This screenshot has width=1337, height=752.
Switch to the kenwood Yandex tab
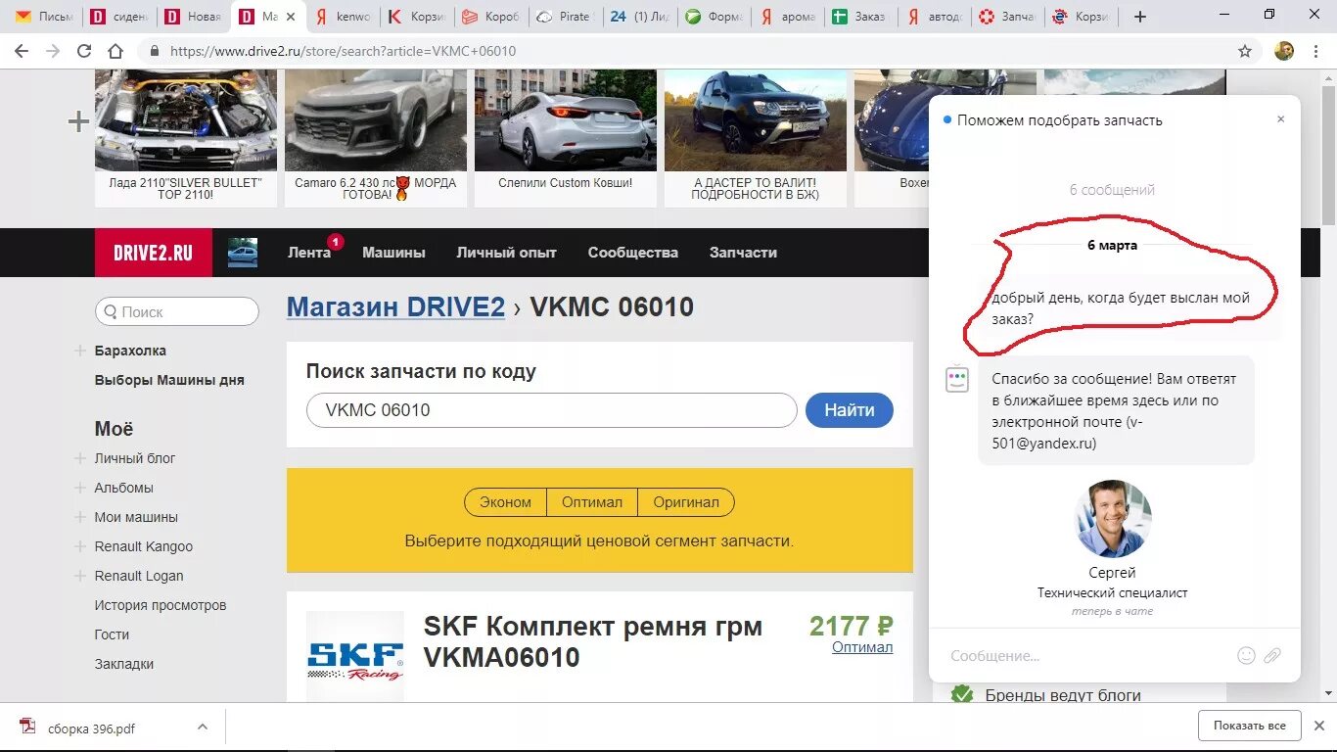(343, 17)
